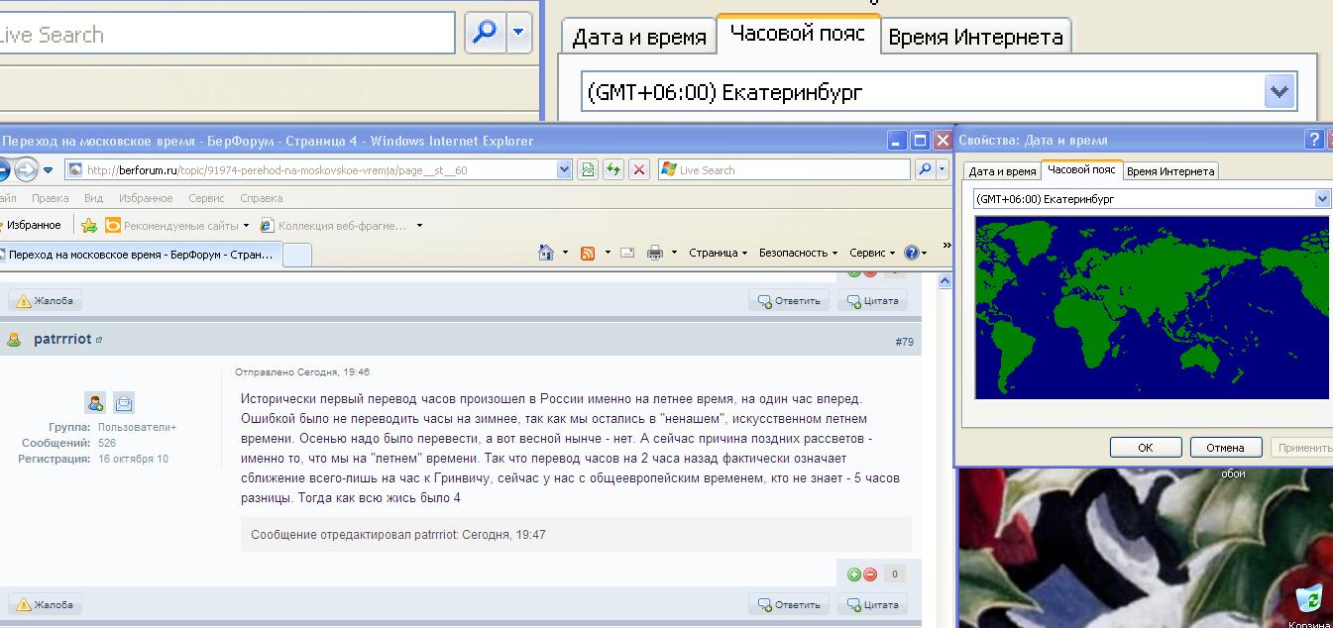Click the RSS feeds icon
Viewport: 1333px width, 628px height.
pyautogui.click(x=588, y=253)
